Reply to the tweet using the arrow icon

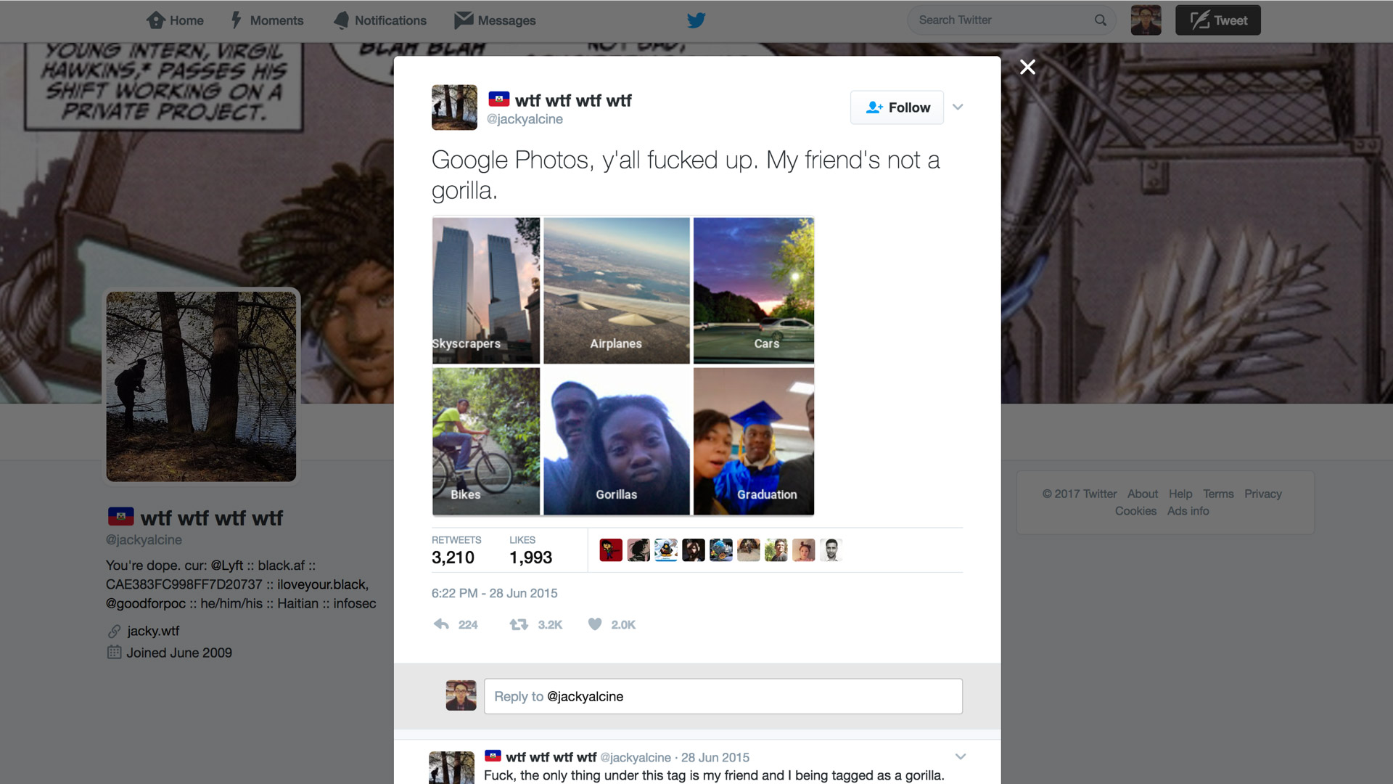440,624
